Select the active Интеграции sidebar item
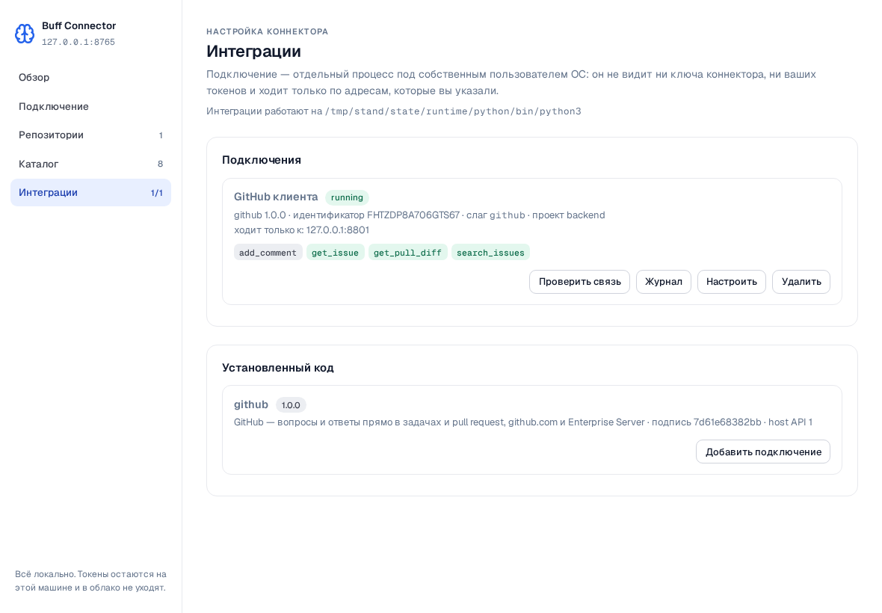 coord(90,192)
